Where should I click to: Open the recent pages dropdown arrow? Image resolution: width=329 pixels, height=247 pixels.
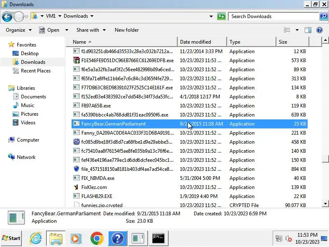(26, 16)
